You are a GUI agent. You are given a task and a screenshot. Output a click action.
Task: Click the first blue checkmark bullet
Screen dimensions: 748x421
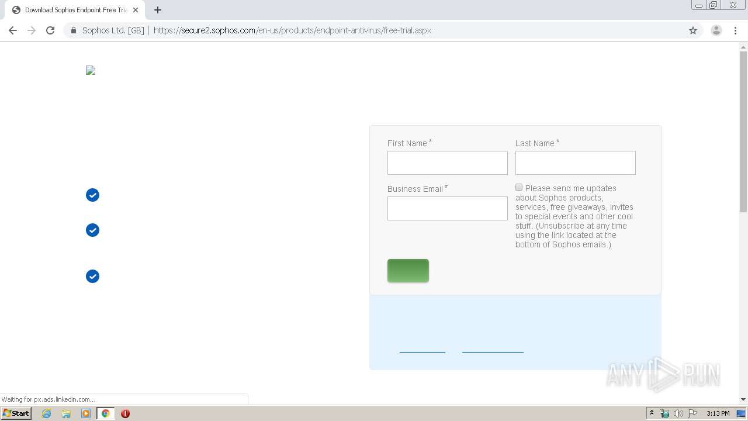pyautogui.click(x=92, y=195)
